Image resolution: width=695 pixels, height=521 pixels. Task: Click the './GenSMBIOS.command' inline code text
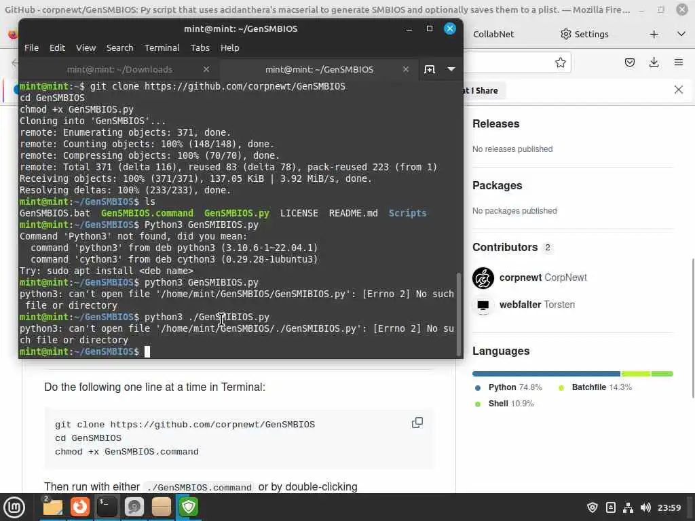[199, 487]
